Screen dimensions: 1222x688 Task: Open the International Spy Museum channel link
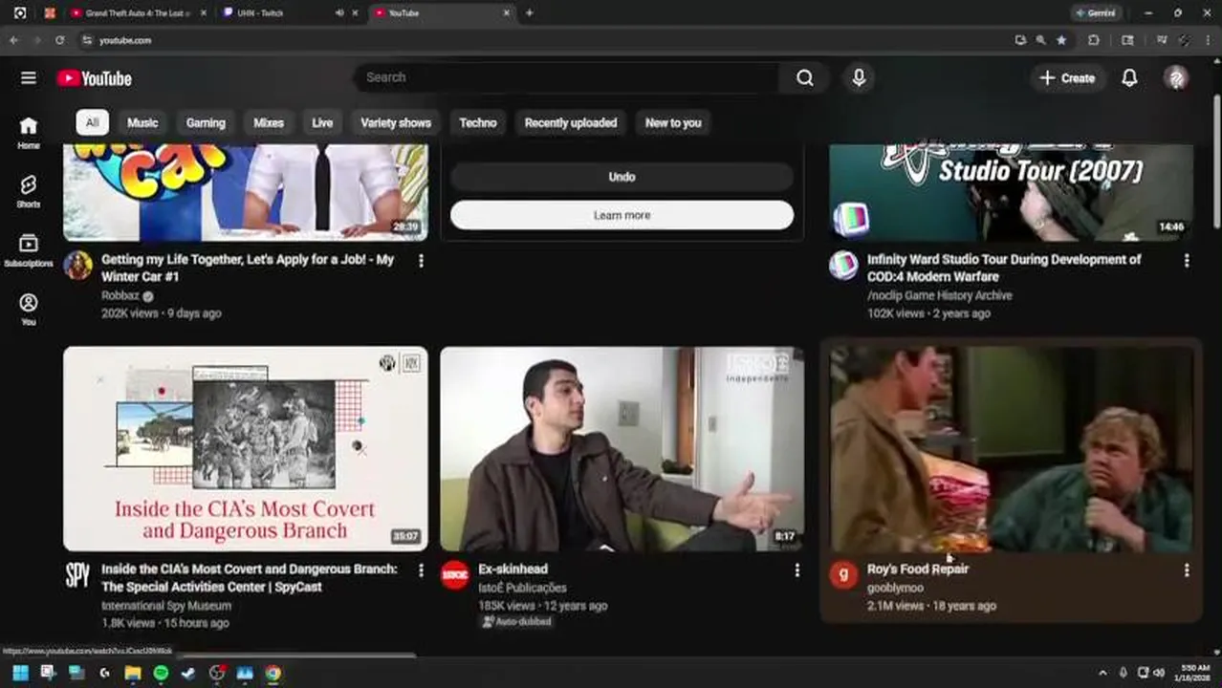166,606
